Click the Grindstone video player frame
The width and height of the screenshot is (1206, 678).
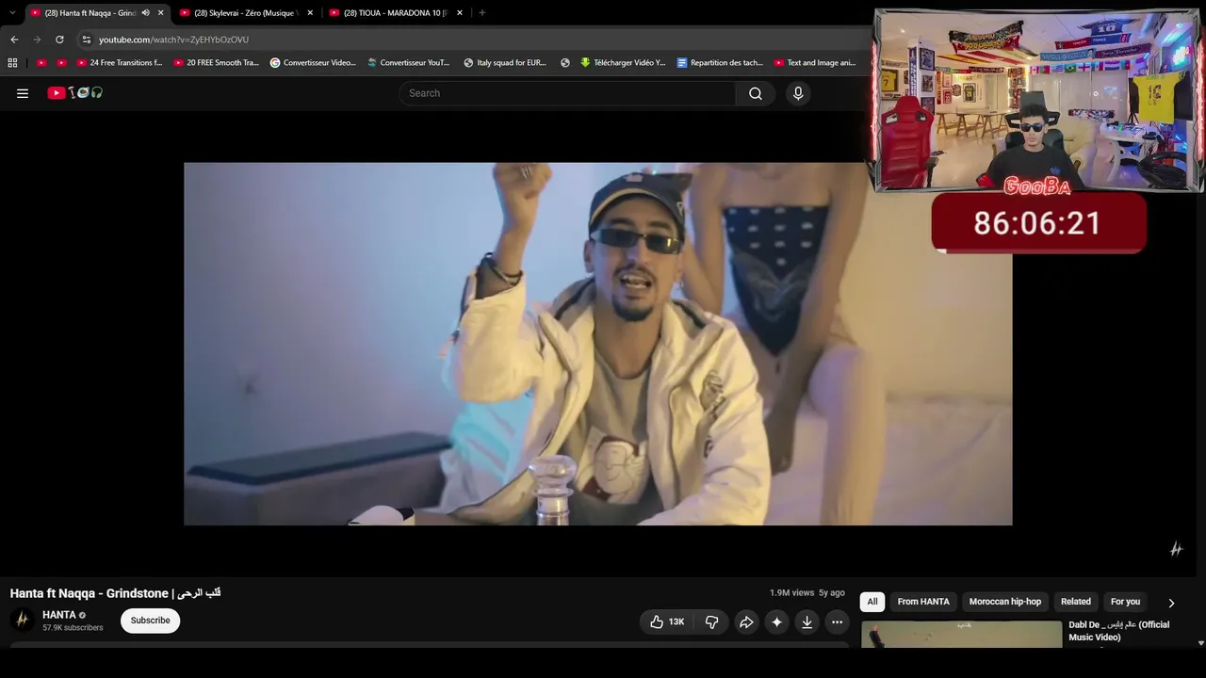point(598,344)
